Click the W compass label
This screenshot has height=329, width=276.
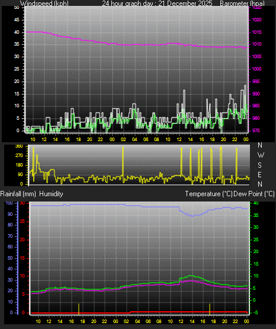[x=261, y=155]
